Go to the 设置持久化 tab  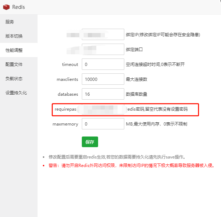19,93
